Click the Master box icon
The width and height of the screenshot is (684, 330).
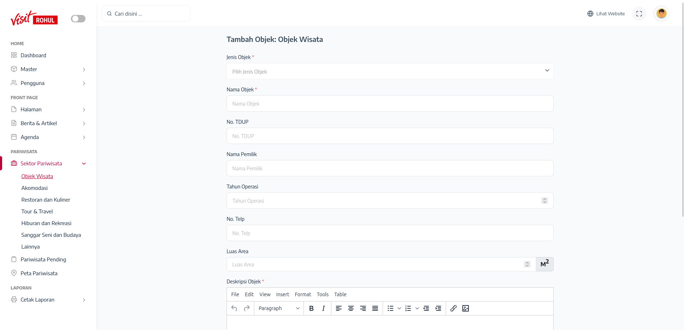click(x=14, y=69)
